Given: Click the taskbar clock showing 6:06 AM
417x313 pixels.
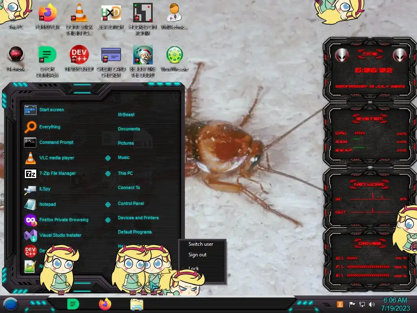Looking at the screenshot, I should click(395, 304).
